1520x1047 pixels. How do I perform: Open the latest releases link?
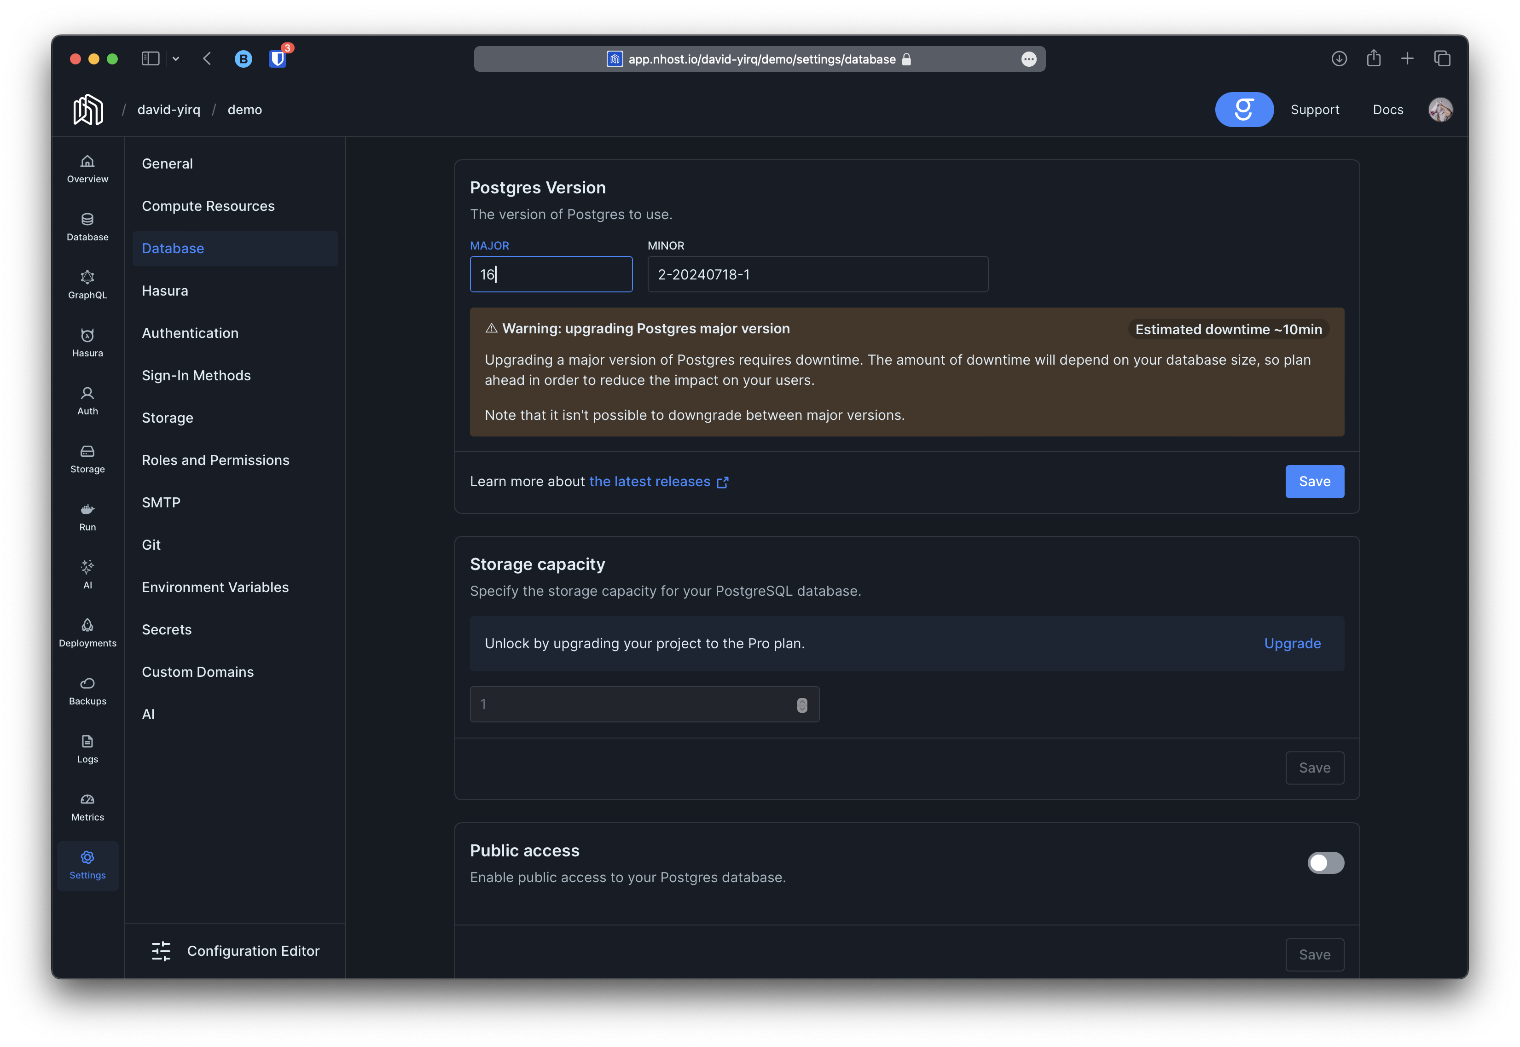tap(650, 481)
